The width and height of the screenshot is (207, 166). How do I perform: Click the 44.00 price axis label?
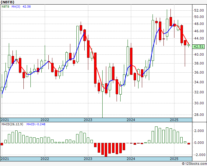tap(199, 38)
